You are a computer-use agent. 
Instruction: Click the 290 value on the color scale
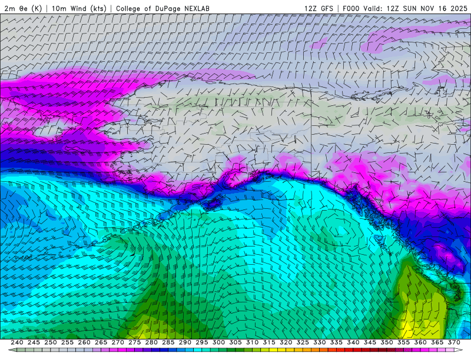coord(185,342)
